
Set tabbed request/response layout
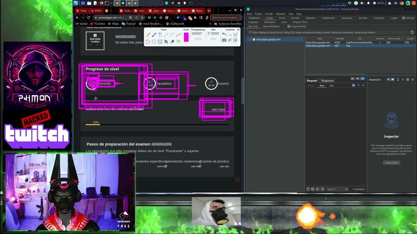point(363,79)
